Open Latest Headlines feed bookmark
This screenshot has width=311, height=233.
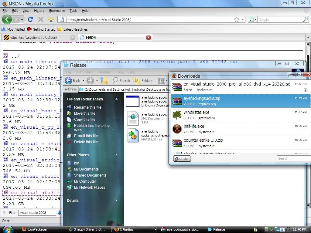click(73, 29)
